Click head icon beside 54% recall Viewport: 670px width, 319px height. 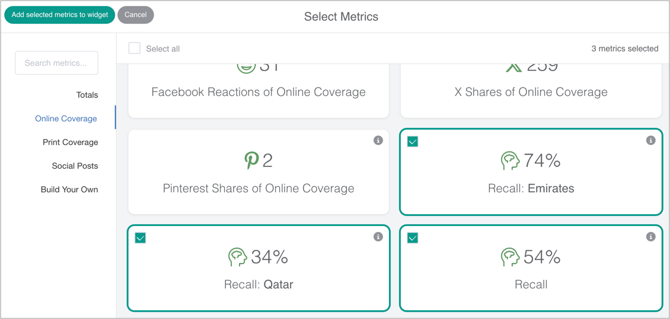click(509, 257)
